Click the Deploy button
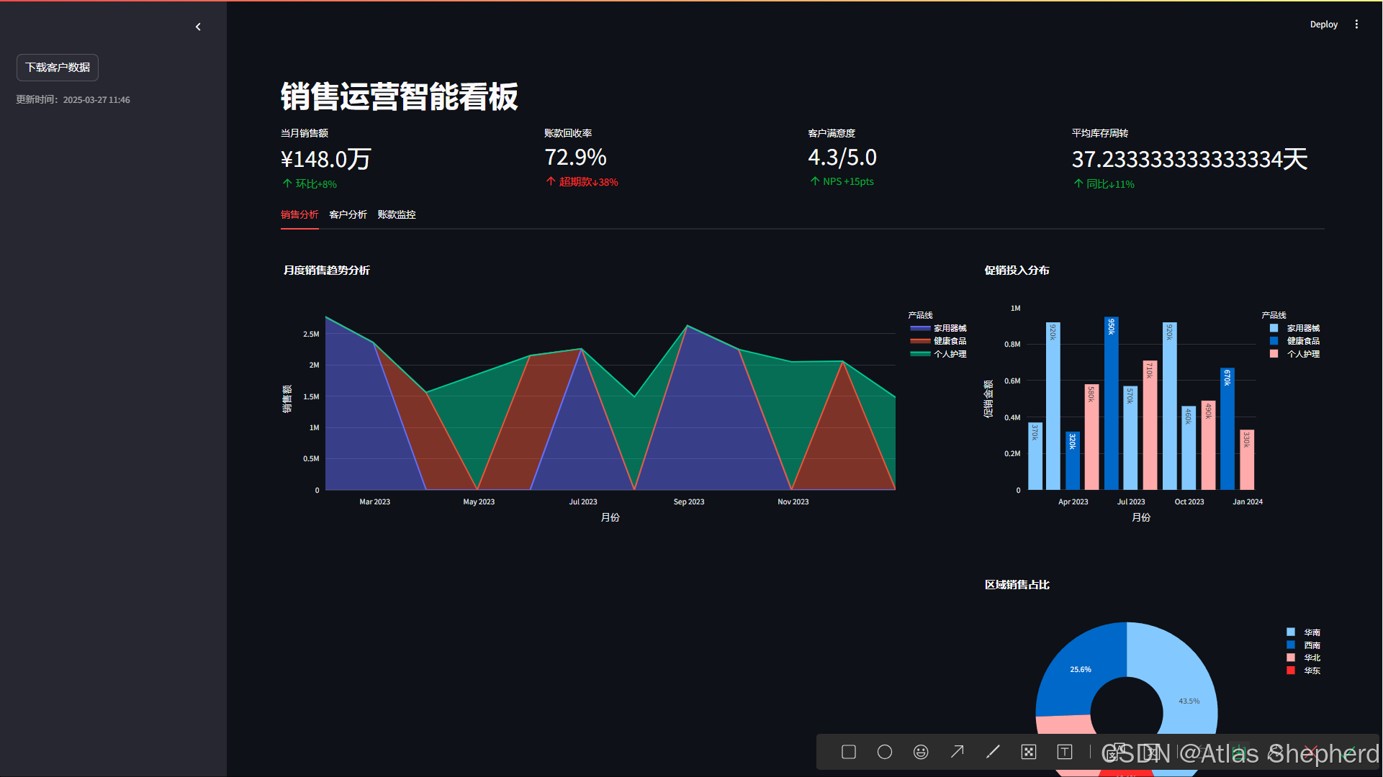 1323,24
